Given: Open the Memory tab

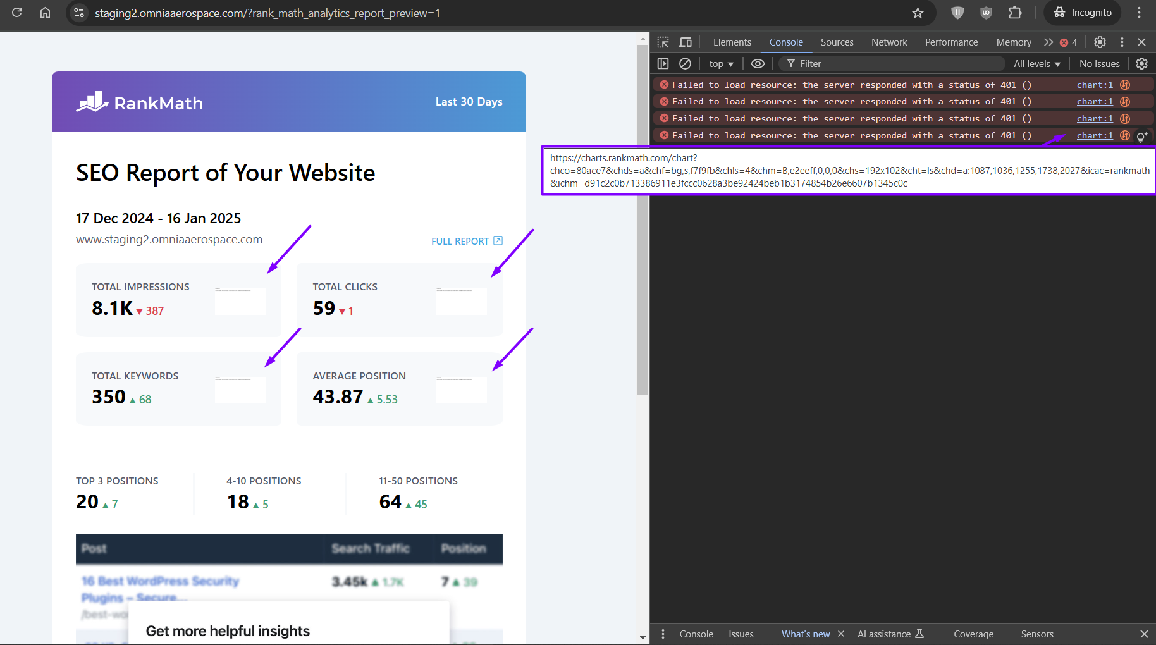Looking at the screenshot, I should 1014,42.
